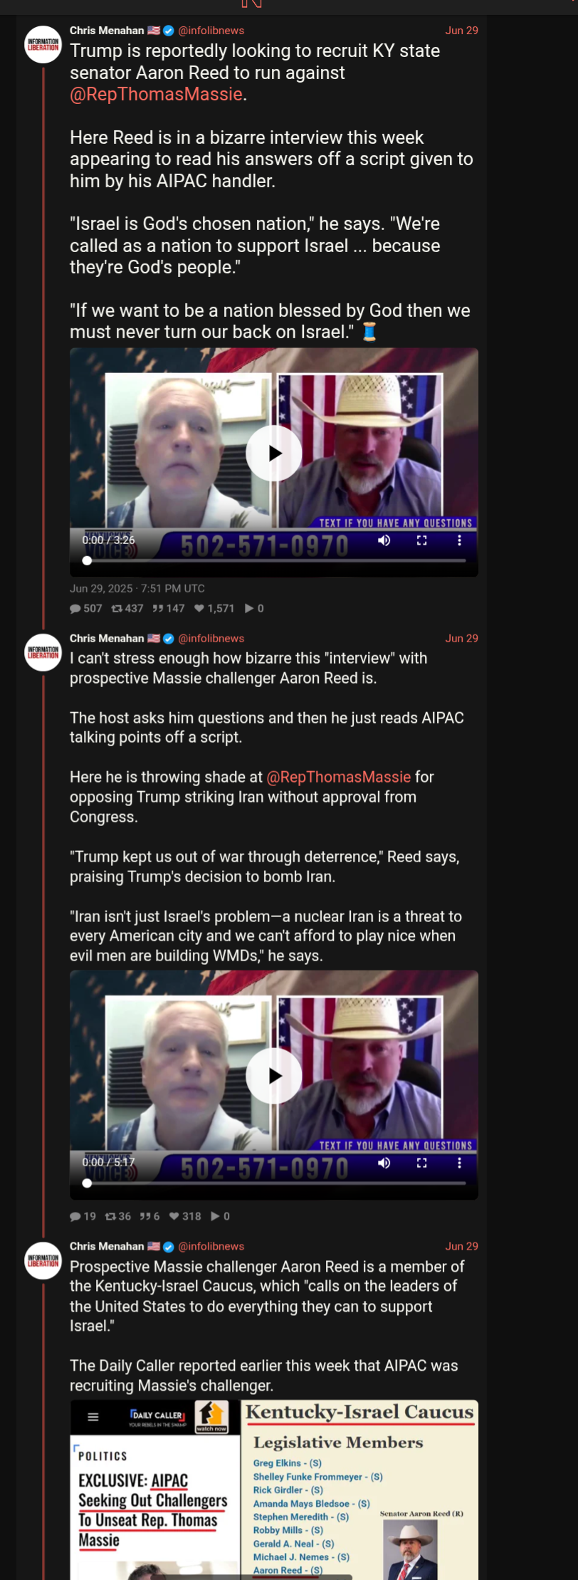Click the 507 replies icon
This screenshot has width=578, height=1580.
[75, 609]
